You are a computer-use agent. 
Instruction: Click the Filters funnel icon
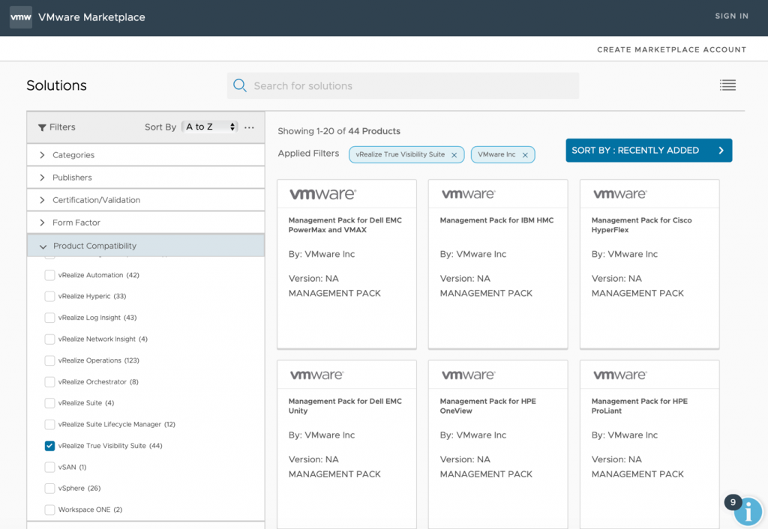pos(42,127)
